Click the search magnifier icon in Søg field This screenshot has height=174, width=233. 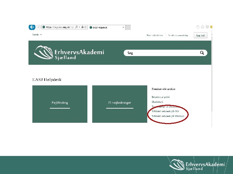coord(202,53)
